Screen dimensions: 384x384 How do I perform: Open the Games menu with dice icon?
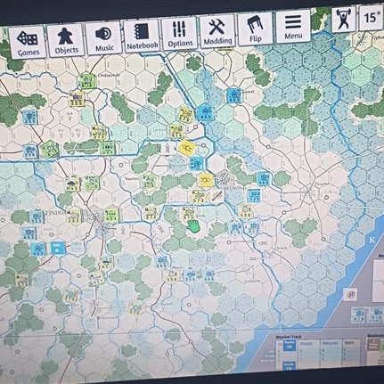pyautogui.click(x=28, y=42)
